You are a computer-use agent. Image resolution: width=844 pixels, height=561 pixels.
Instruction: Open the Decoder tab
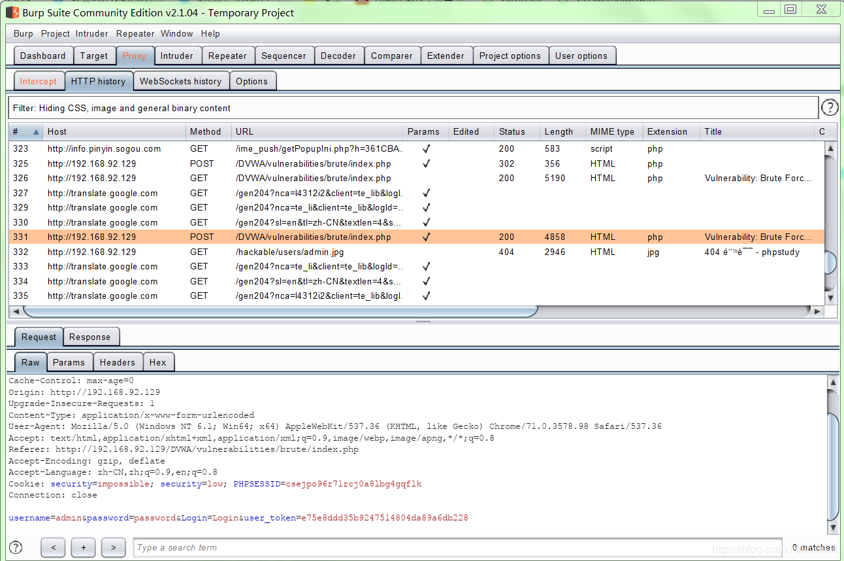pos(338,56)
